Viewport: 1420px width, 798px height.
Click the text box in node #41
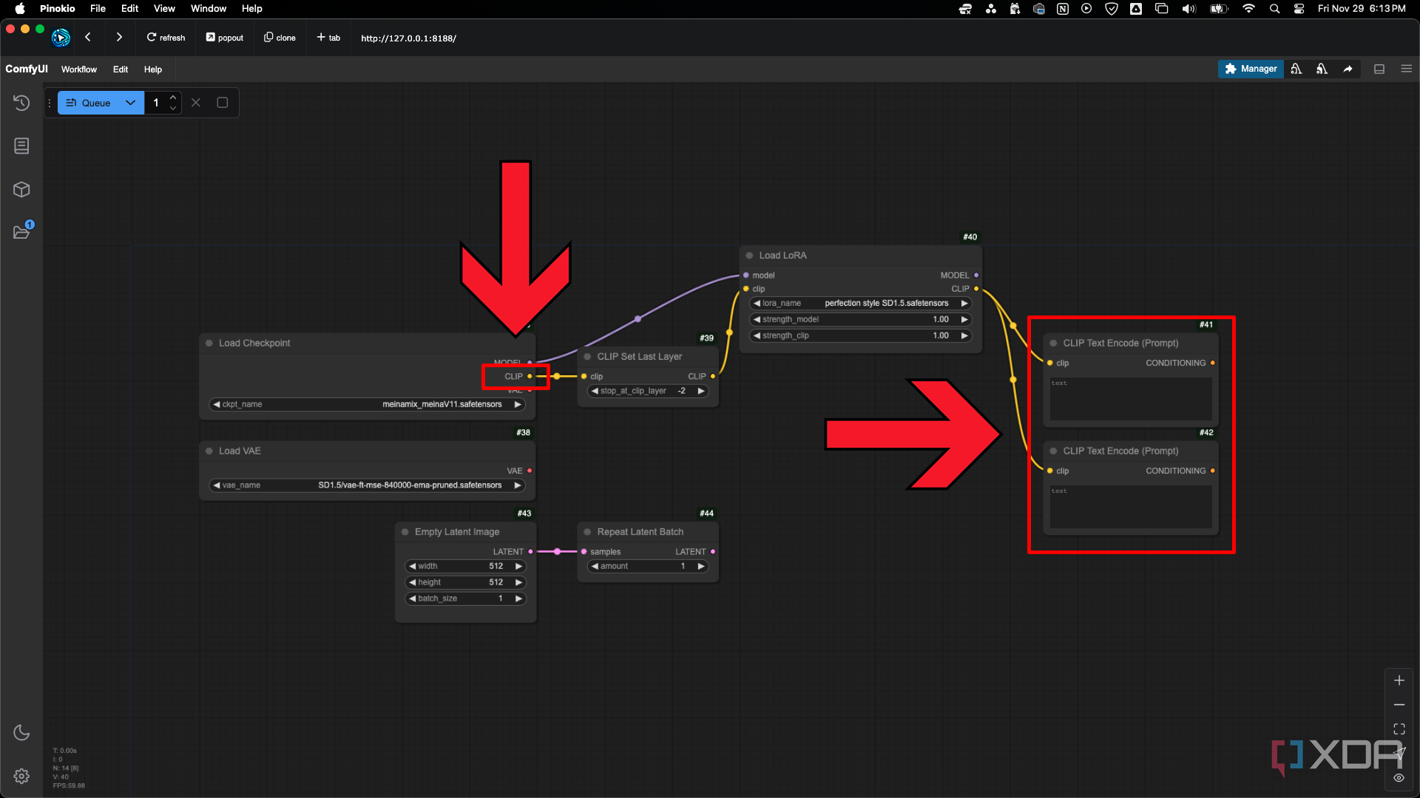point(1131,400)
